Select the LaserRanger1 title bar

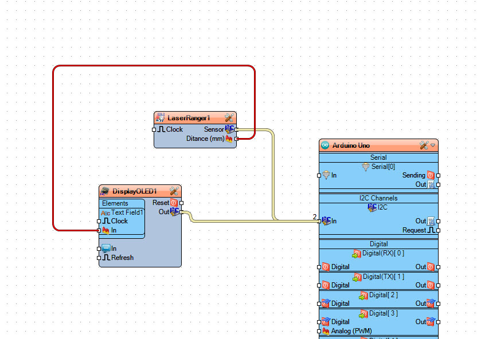pos(195,118)
